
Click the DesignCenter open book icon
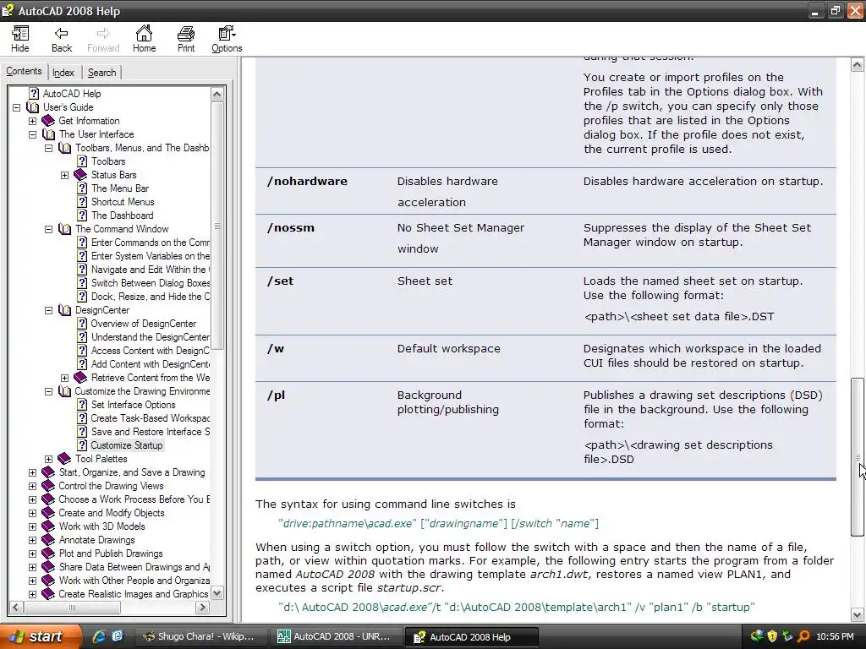point(64,310)
